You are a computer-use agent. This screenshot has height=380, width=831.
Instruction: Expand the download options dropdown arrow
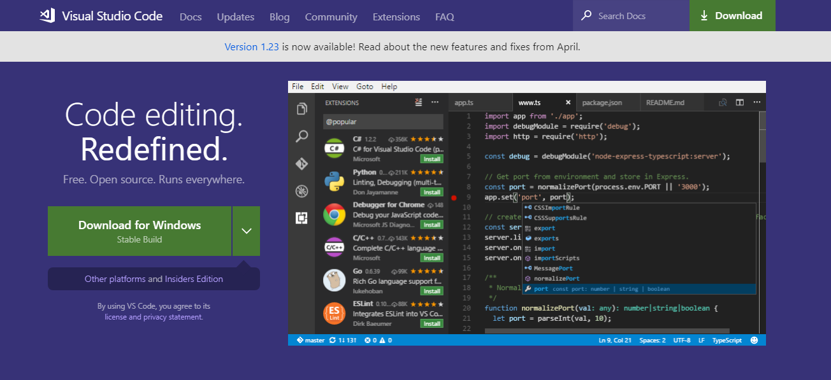click(x=247, y=231)
